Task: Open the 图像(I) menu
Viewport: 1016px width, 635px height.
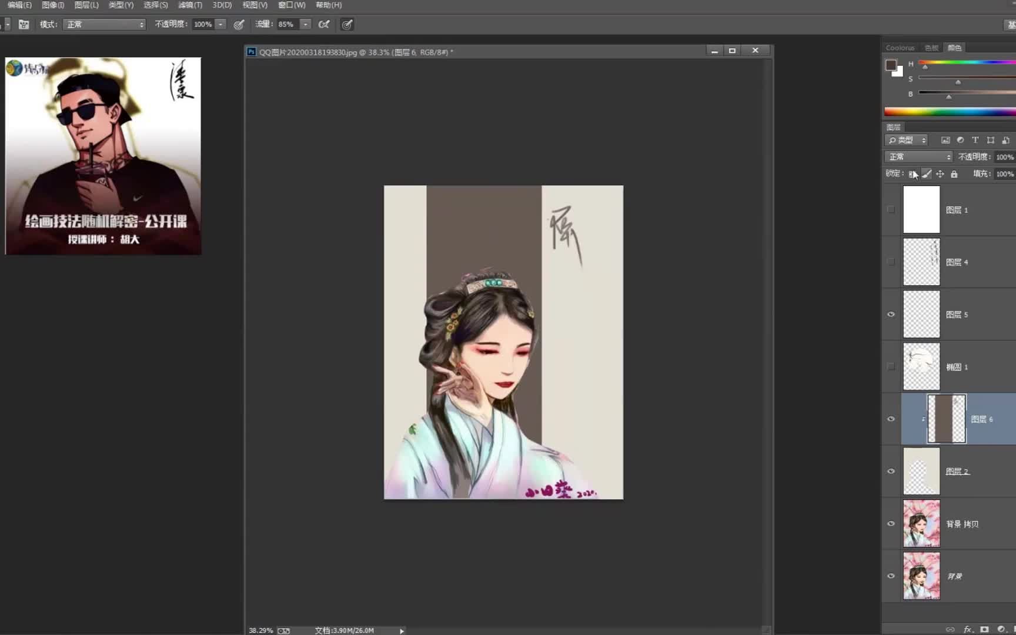Action: [x=53, y=5]
